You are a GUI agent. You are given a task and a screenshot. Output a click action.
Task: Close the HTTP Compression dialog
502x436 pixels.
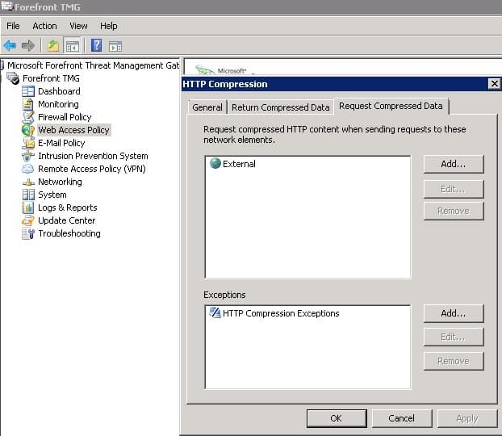pyautogui.click(x=494, y=84)
